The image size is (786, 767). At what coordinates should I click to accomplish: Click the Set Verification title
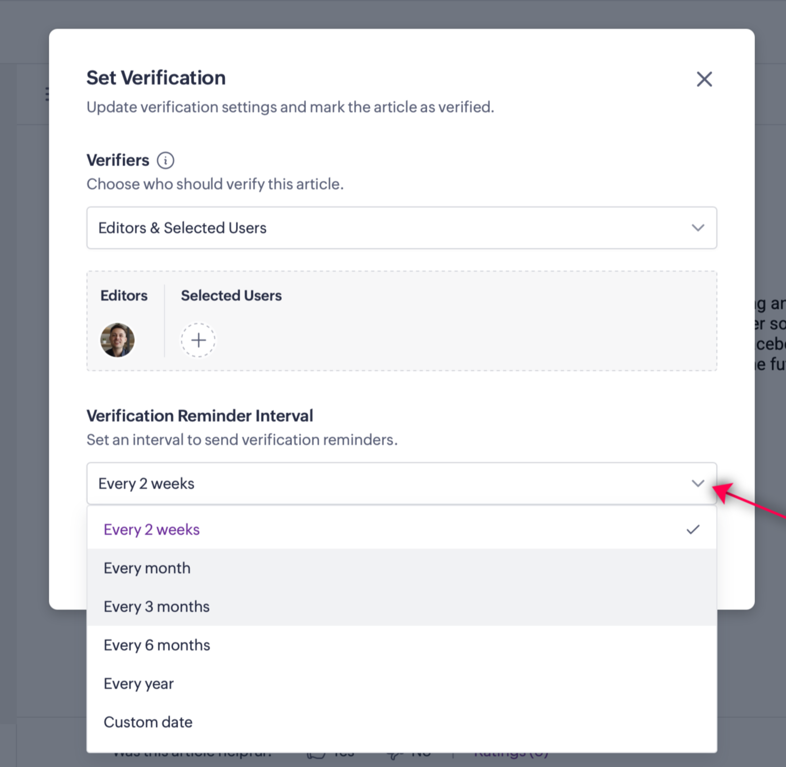(x=156, y=78)
